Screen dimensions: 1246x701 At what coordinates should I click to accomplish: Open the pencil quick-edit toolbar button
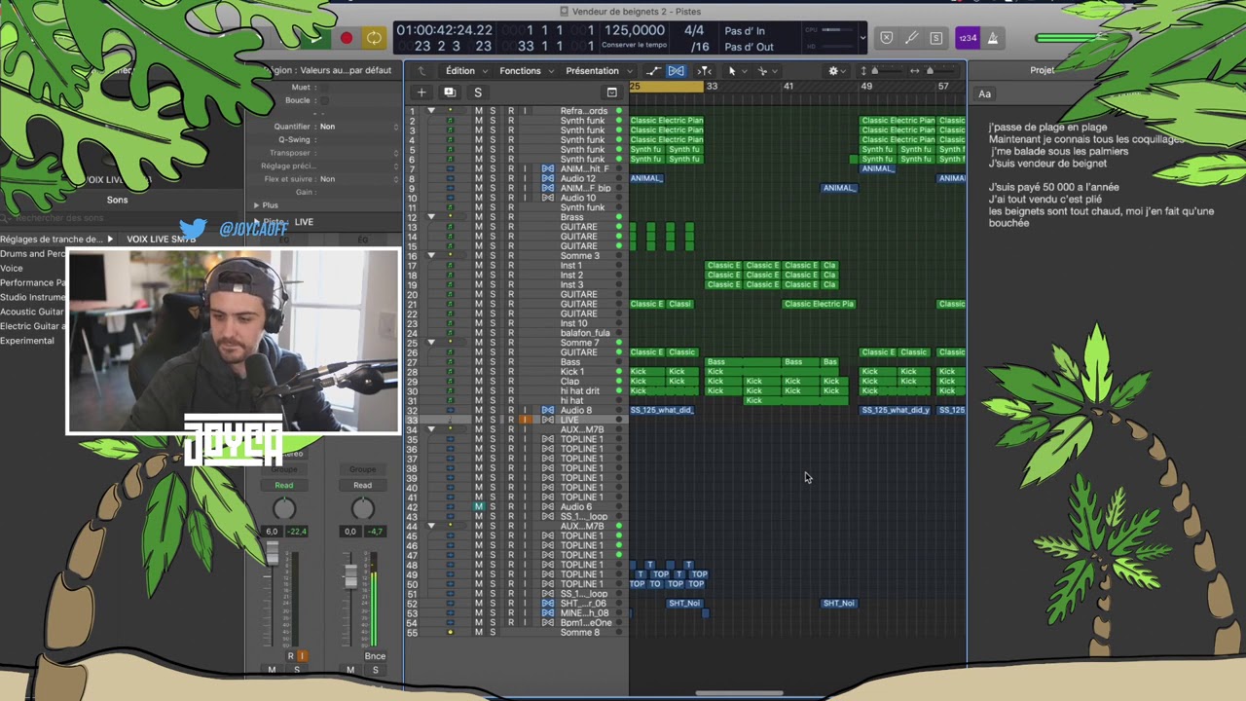pos(911,38)
